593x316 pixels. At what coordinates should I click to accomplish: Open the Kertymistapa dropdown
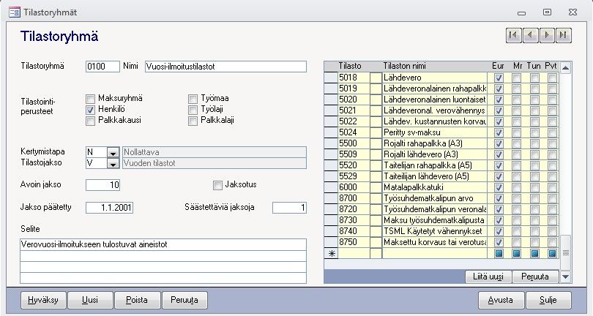pyautogui.click(x=113, y=152)
